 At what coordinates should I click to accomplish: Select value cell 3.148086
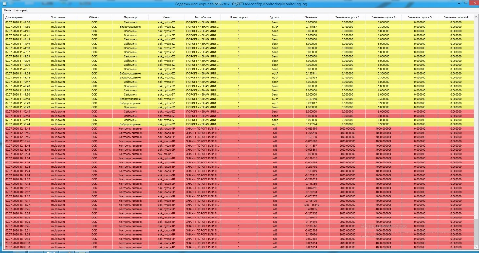pos(311,234)
